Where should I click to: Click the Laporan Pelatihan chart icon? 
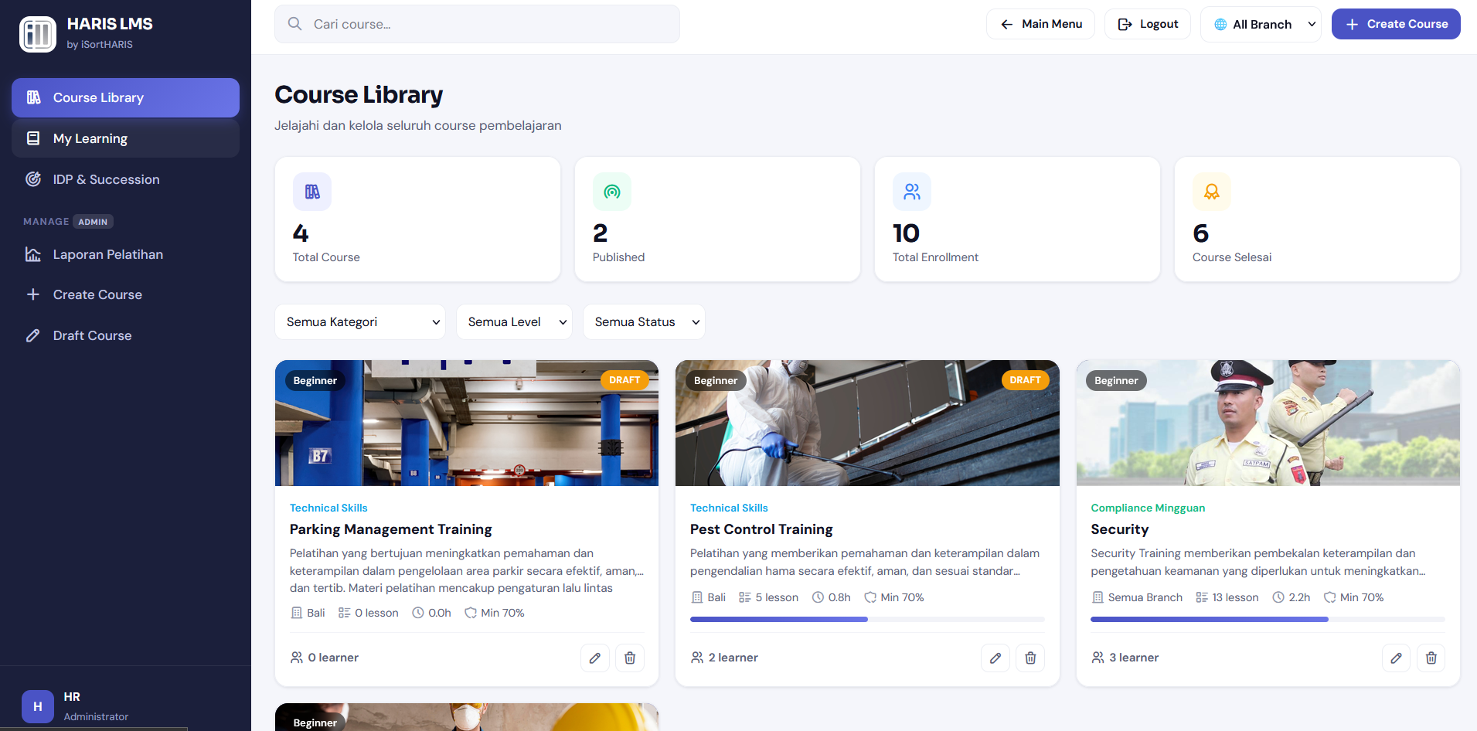(33, 254)
